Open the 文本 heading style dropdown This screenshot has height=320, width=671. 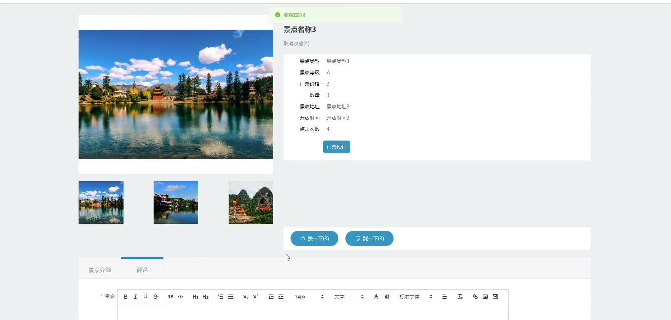349,297
